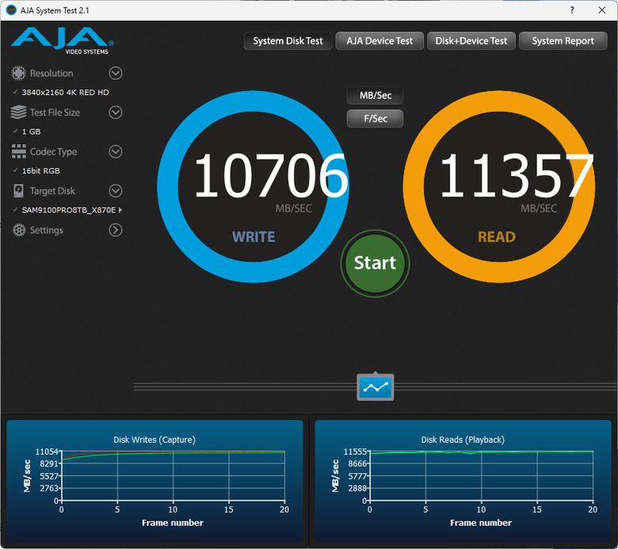This screenshot has height=549, width=618.
Task: Click the WRITE label in blue gauge
Action: click(x=254, y=237)
